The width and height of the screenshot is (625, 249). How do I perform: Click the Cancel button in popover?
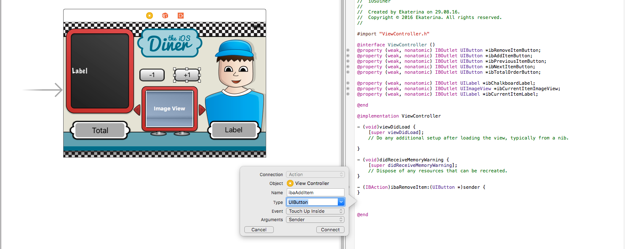(x=259, y=230)
